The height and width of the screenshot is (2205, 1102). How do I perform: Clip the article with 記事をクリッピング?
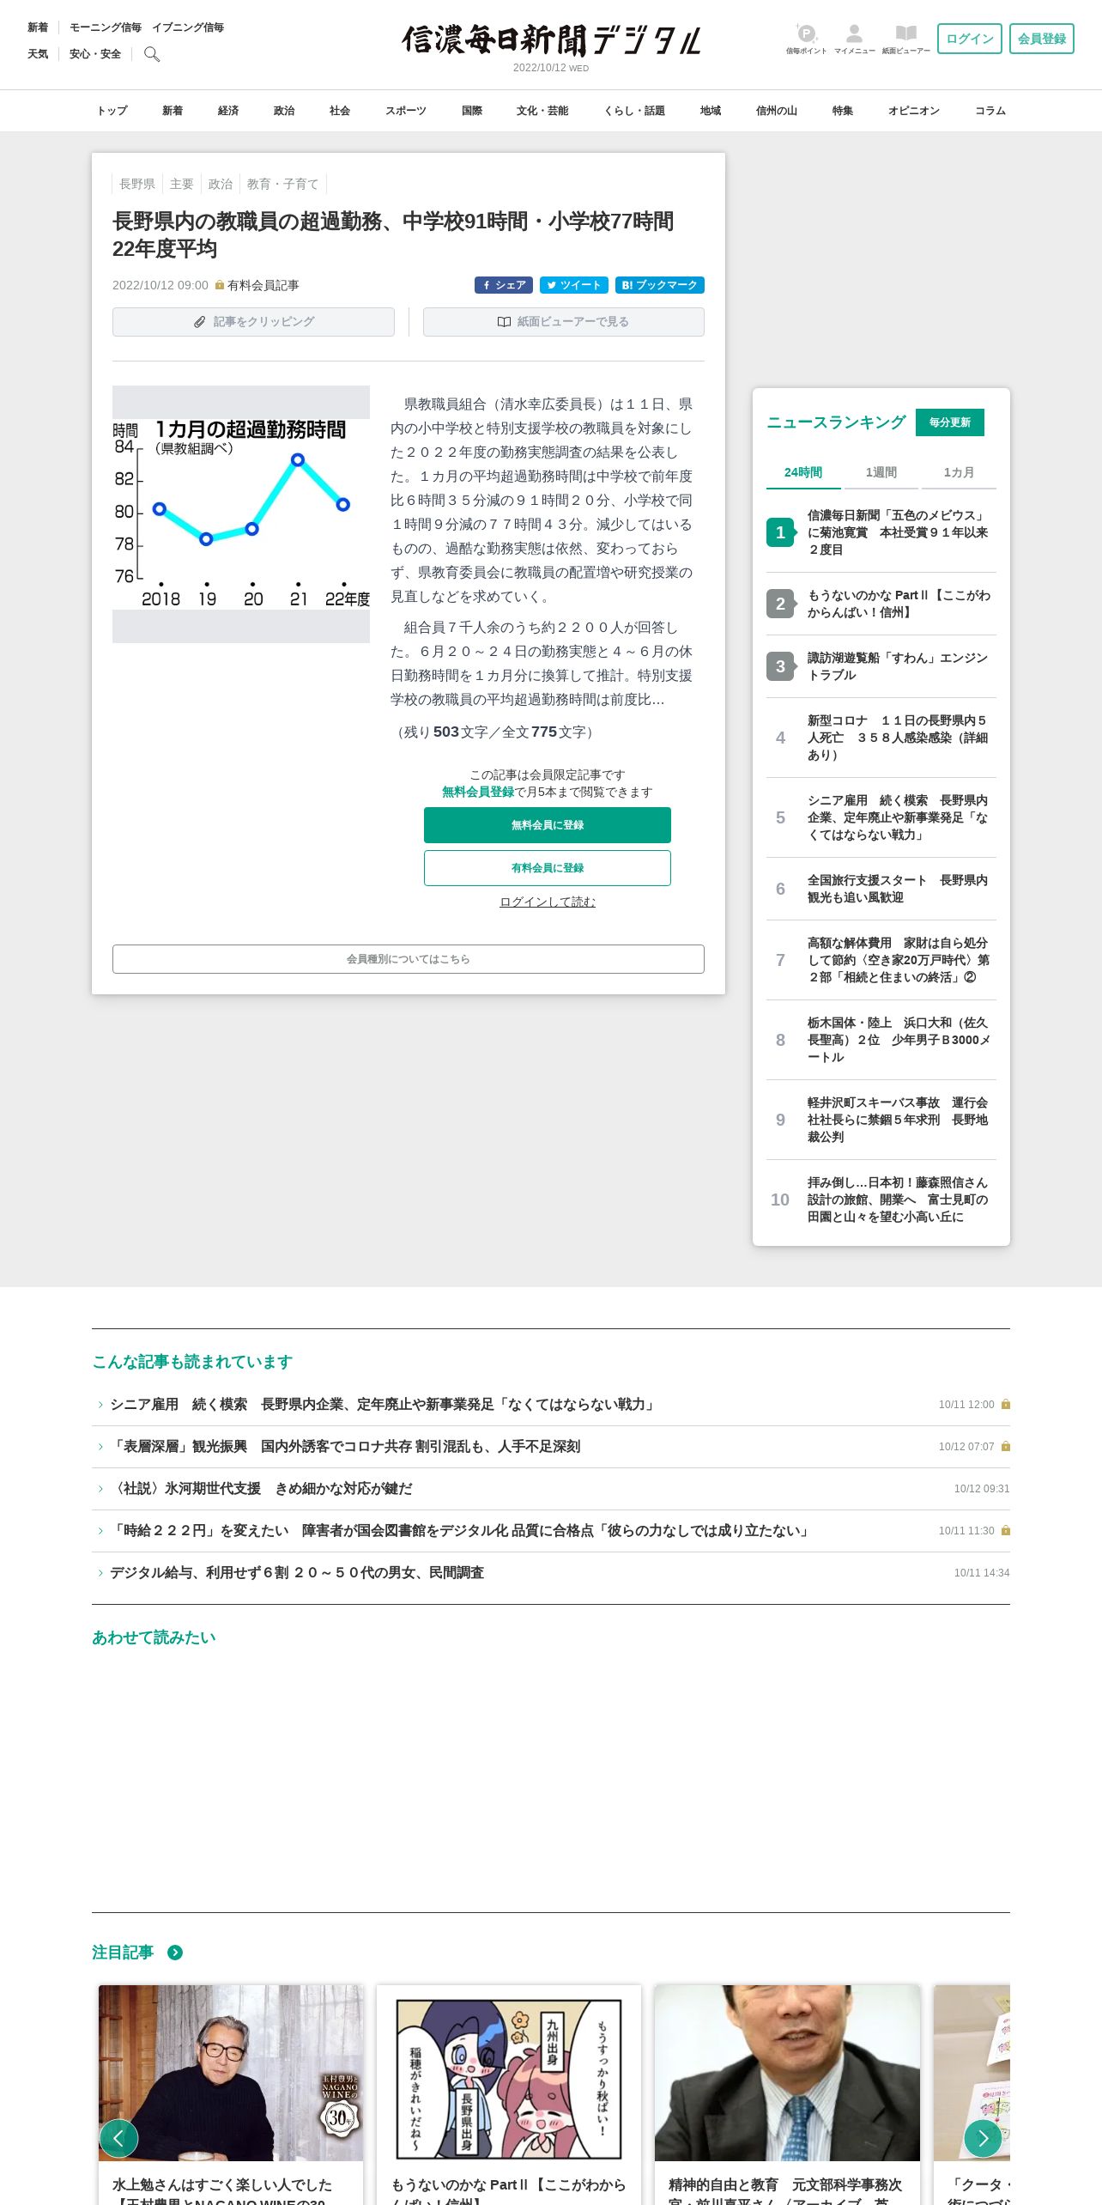pyautogui.click(x=253, y=322)
